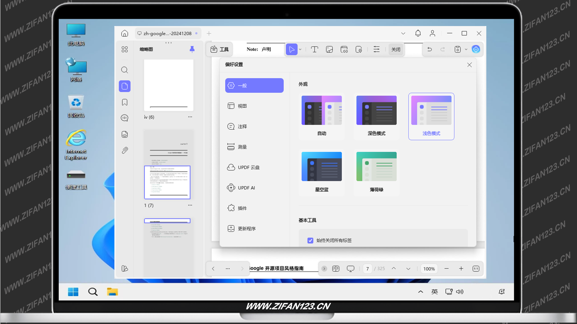Open options menu for thumbnail 1 (7)
577x324 pixels.
(190, 205)
